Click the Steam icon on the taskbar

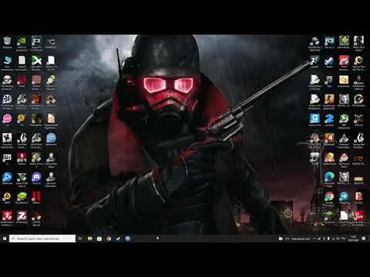tap(118, 239)
